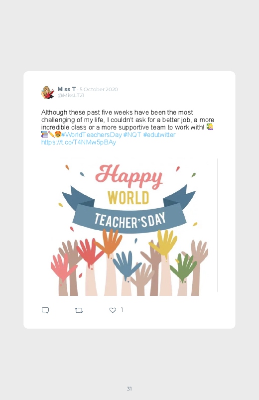This screenshot has height=400, width=259.
Task: Like the tweet with the heart icon
Action: 113,310
